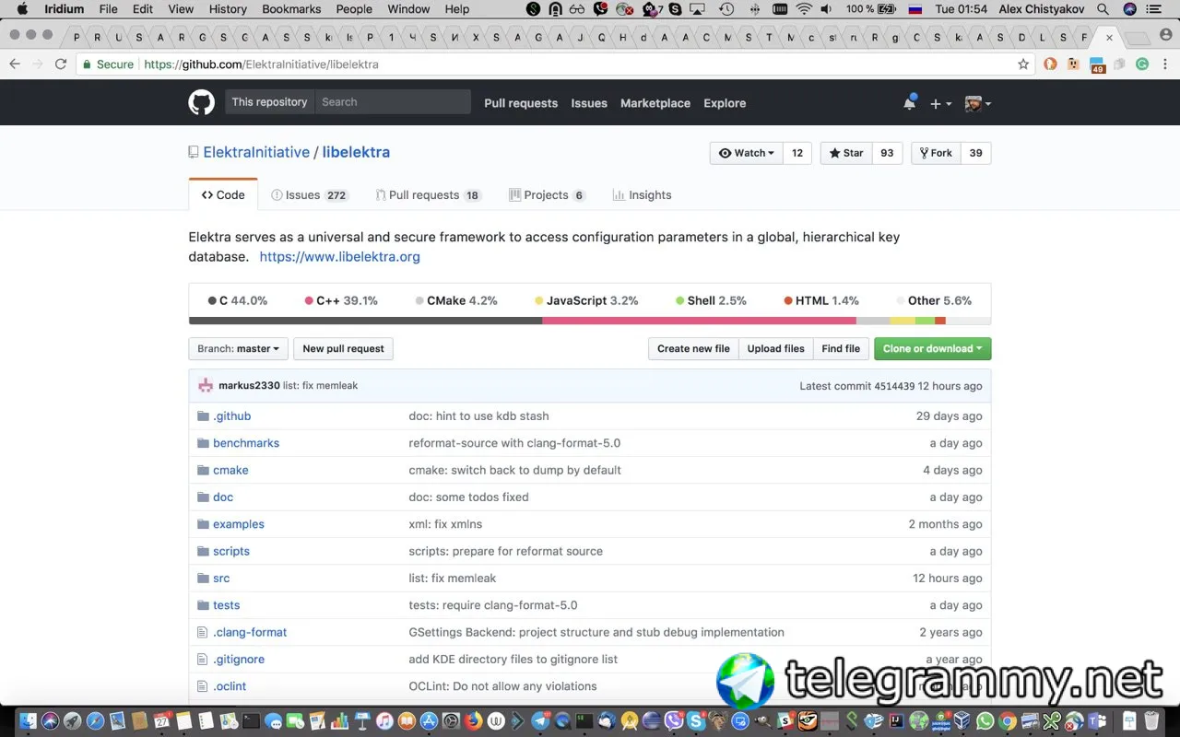
Task: Click the Find file button
Action: coord(841,349)
